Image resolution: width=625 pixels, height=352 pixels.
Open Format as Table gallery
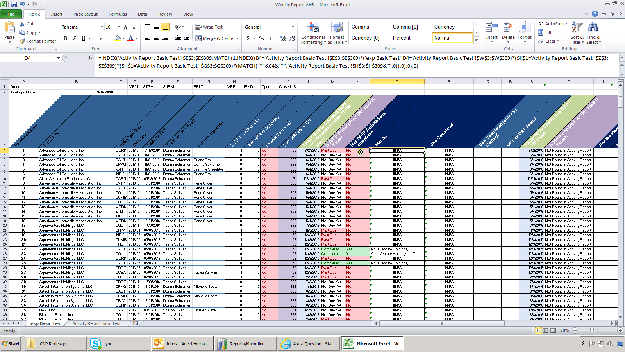point(337,33)
